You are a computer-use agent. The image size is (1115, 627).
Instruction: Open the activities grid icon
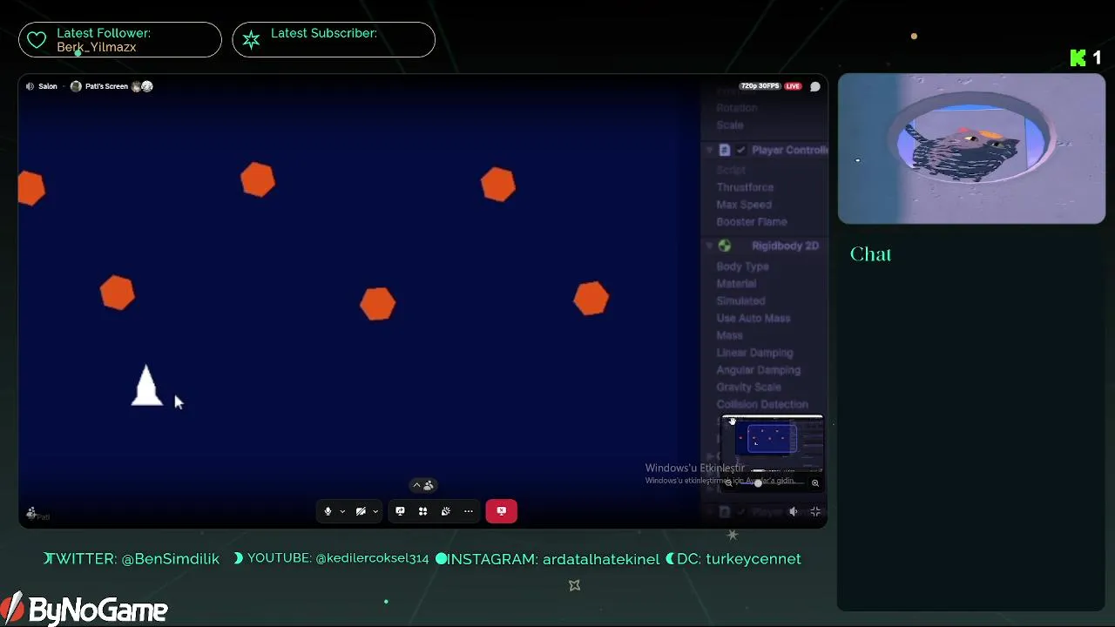[422, 511]
